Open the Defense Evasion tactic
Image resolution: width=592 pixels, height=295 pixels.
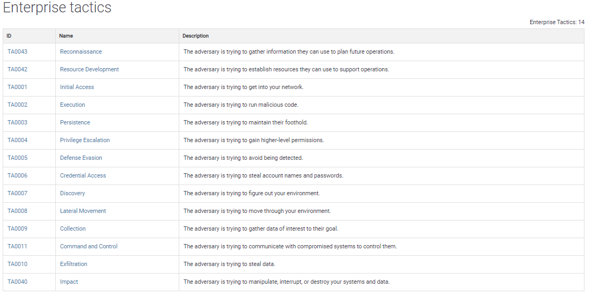(81, 158)
